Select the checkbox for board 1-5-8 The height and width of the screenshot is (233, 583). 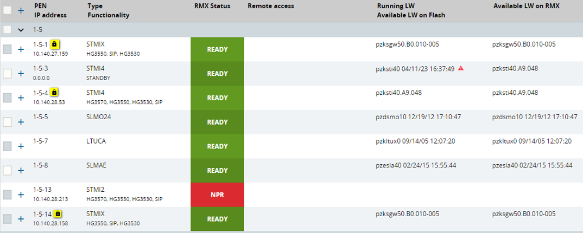point(7,170)
